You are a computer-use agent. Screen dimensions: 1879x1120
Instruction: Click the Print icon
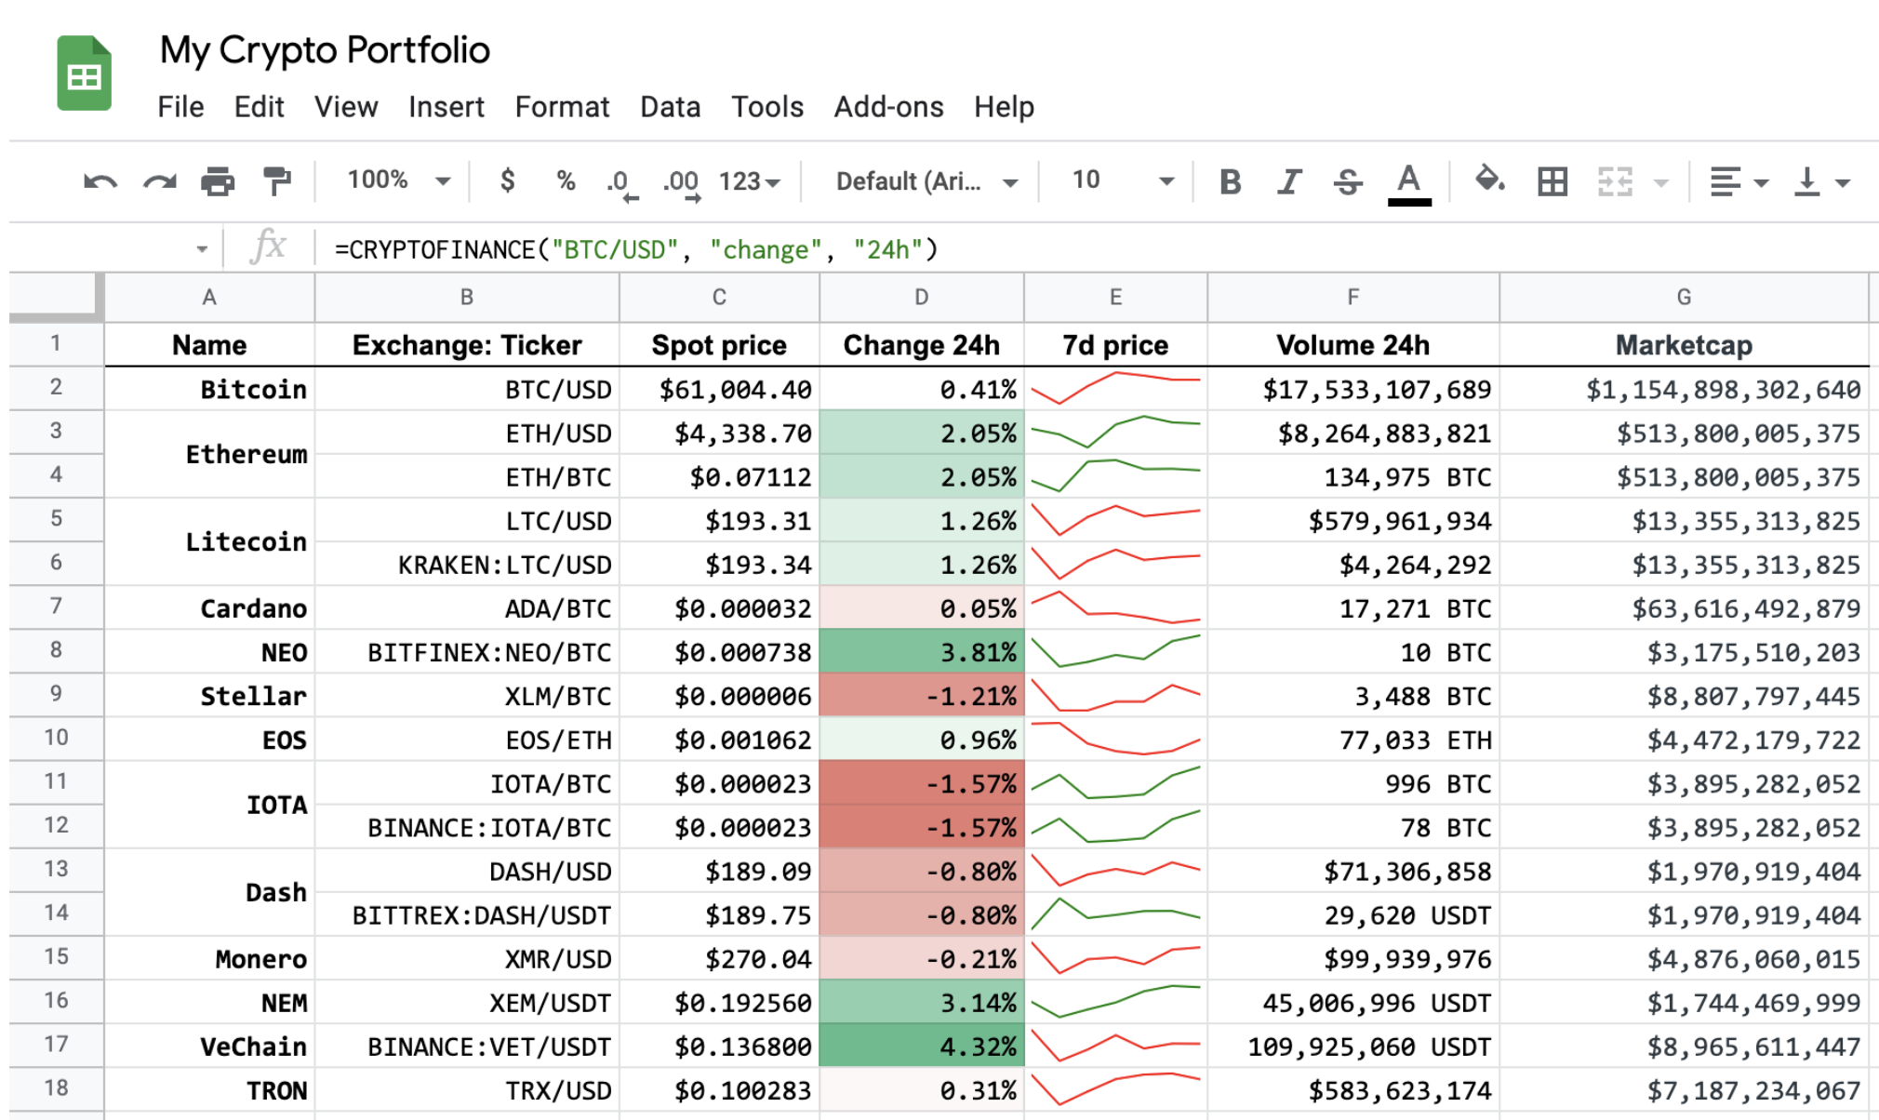[218, 181]
